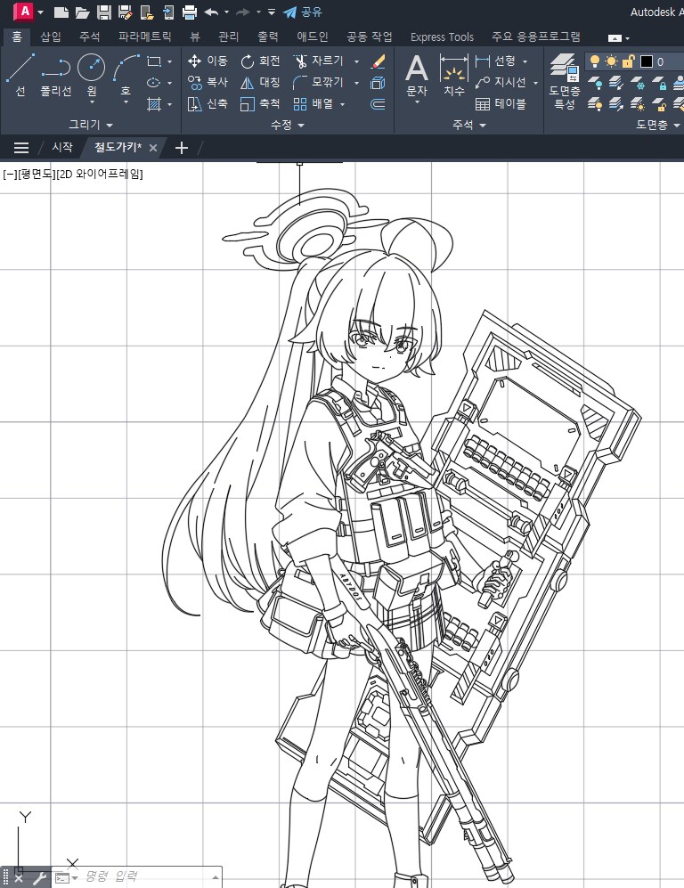
Task: Click the Layer Off lightbulb tool
Action: [x=595, y=83]
